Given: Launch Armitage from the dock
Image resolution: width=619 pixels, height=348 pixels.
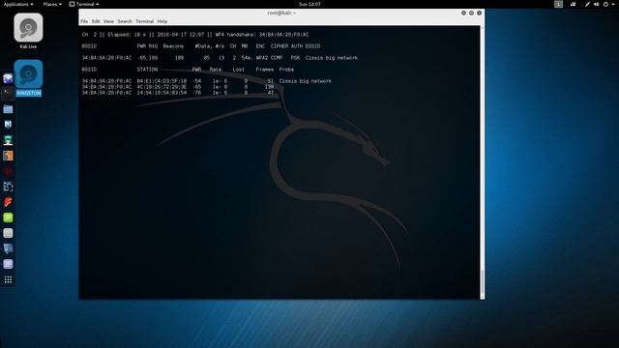Looking at the screenshot, I should (x=8, y=140).
